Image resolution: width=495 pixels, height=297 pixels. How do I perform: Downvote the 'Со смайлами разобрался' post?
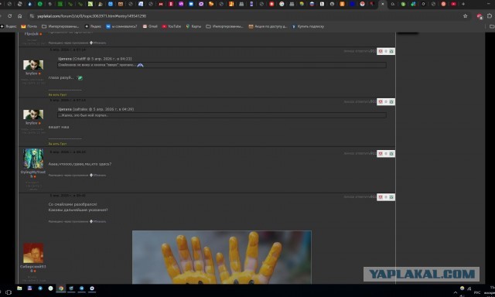click(381, 197)
